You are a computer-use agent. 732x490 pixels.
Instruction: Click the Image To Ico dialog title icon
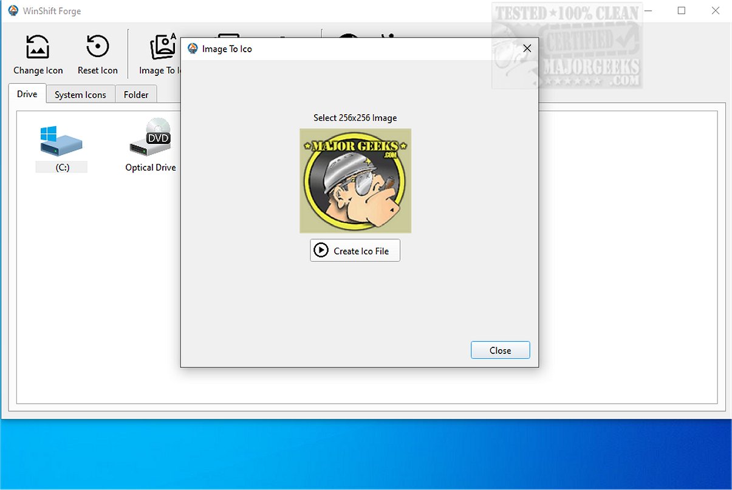193,49
